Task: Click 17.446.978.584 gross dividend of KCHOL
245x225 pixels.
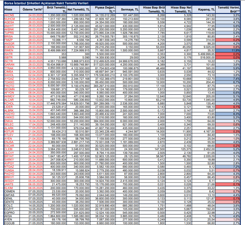Action: click(x=56, y=103)
